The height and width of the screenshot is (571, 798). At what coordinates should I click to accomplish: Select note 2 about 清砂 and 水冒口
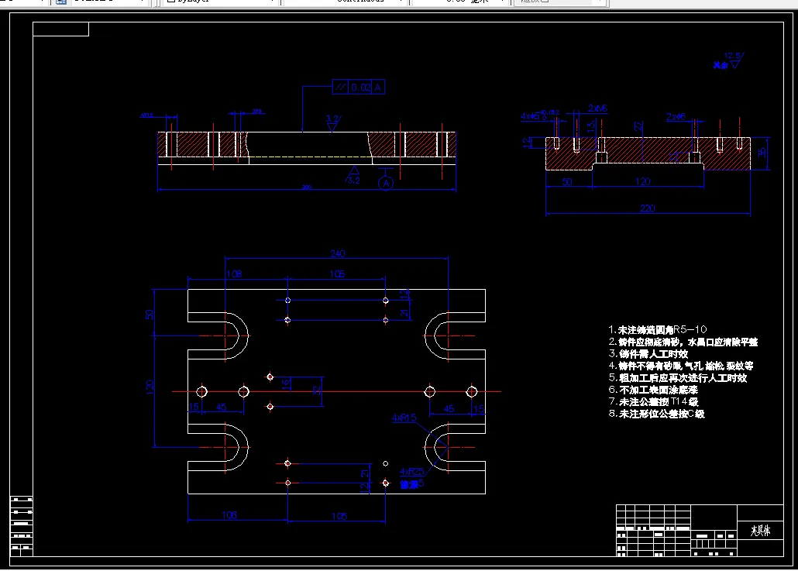683,342
